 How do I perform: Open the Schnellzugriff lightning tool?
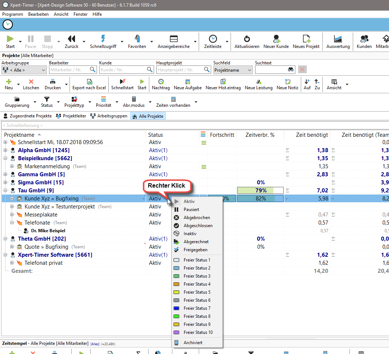pyautogui.click(x=103, y=39)
